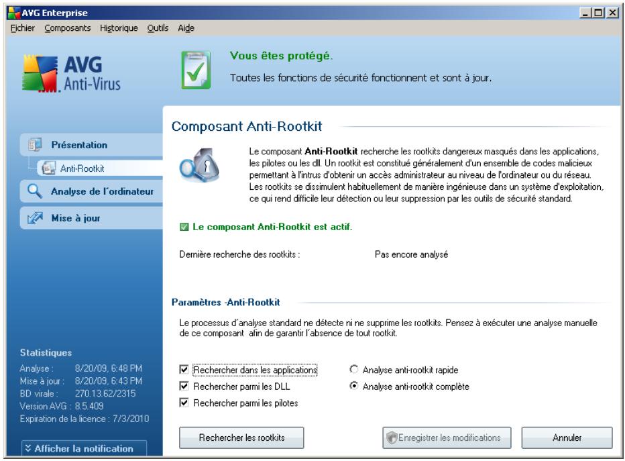Click the AVG Anti-Virus logo
This screenshot has width=625, height=461.
(x=72, y=74)
